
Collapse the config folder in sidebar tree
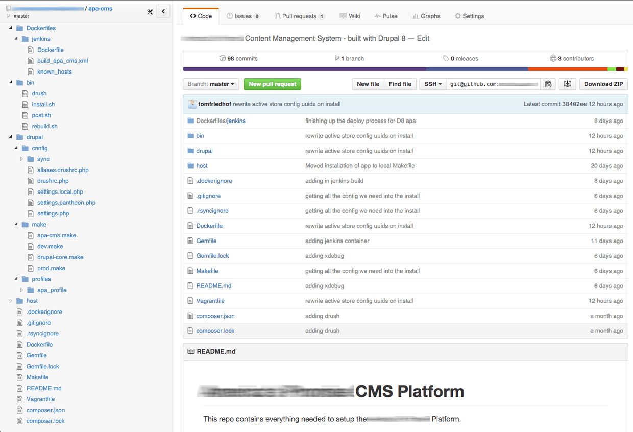click(x=16, y=148)
